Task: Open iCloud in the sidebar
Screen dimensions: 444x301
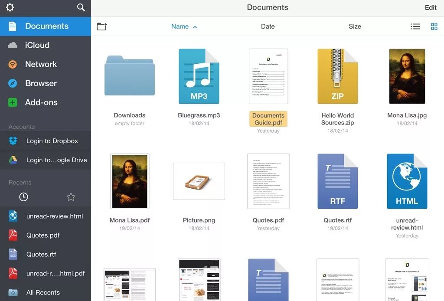Action: (x=45, y=45)
